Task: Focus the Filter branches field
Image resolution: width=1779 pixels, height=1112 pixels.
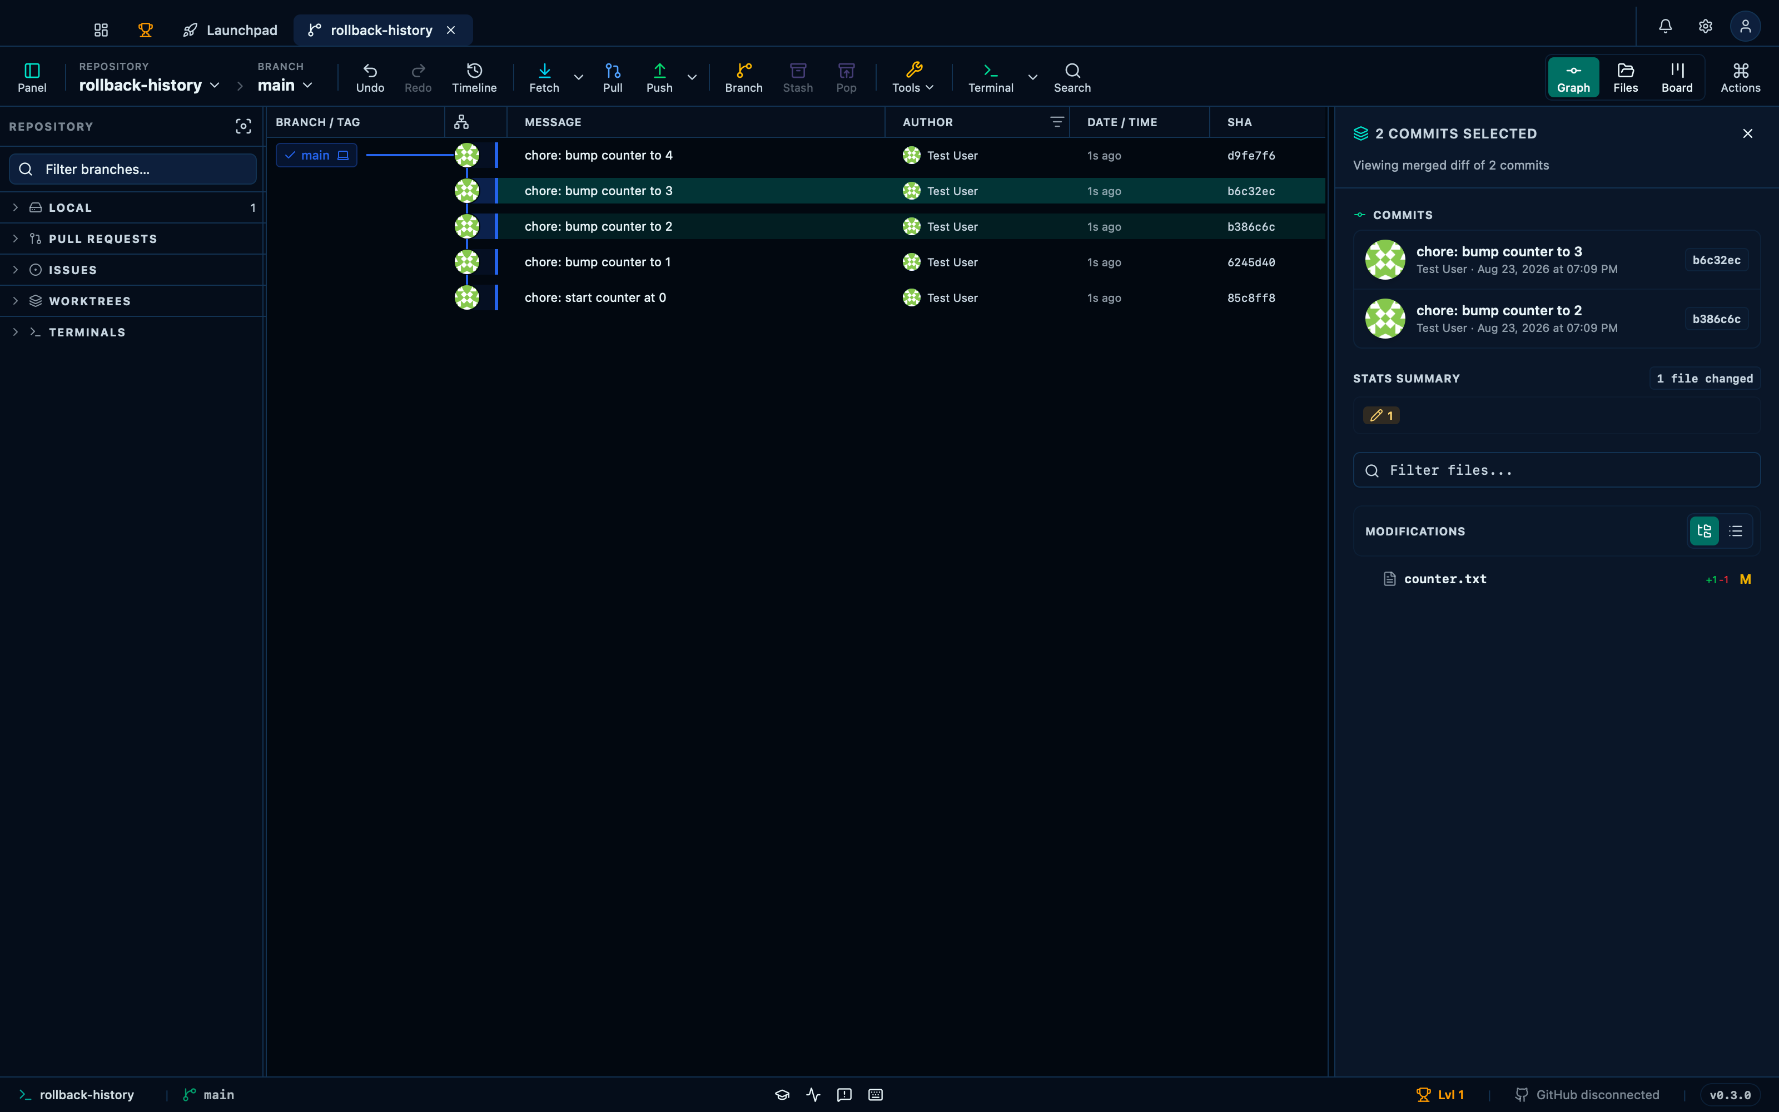Action: pyautogui.click(x=132, y=169)
